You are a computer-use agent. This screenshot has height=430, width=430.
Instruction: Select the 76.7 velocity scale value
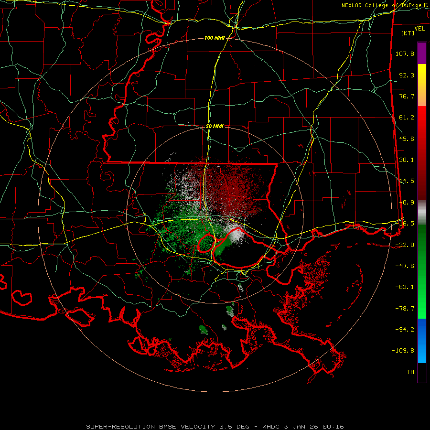click(407, 96)
